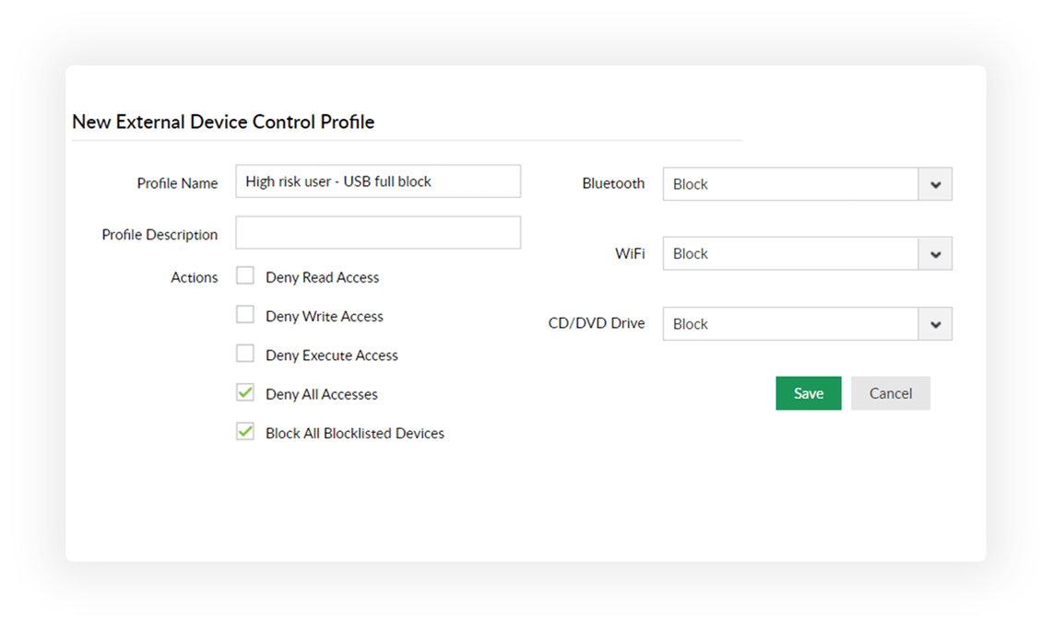Click the Cancel button
Image resolution: width=1053 pixels, height=628 pixels.
890,393
